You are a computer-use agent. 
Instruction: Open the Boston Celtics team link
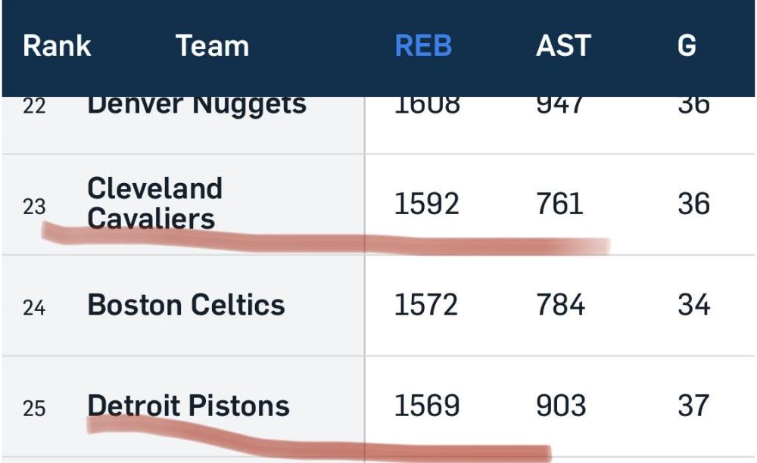point(186,305)
